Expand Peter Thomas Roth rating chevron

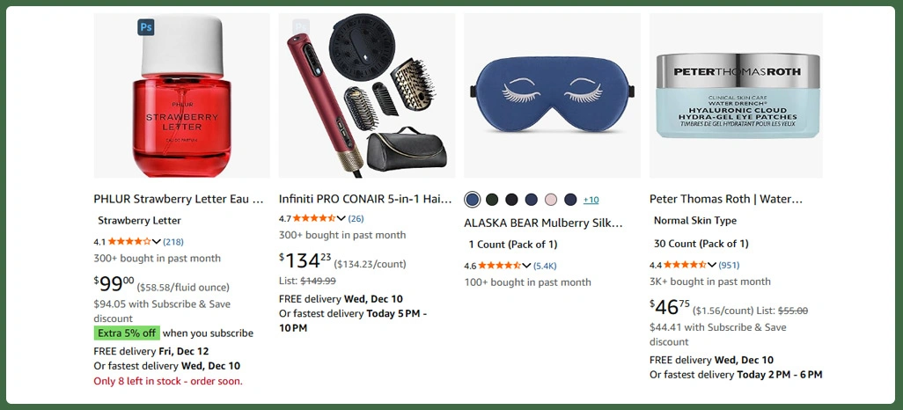click(x=712, y=266)
